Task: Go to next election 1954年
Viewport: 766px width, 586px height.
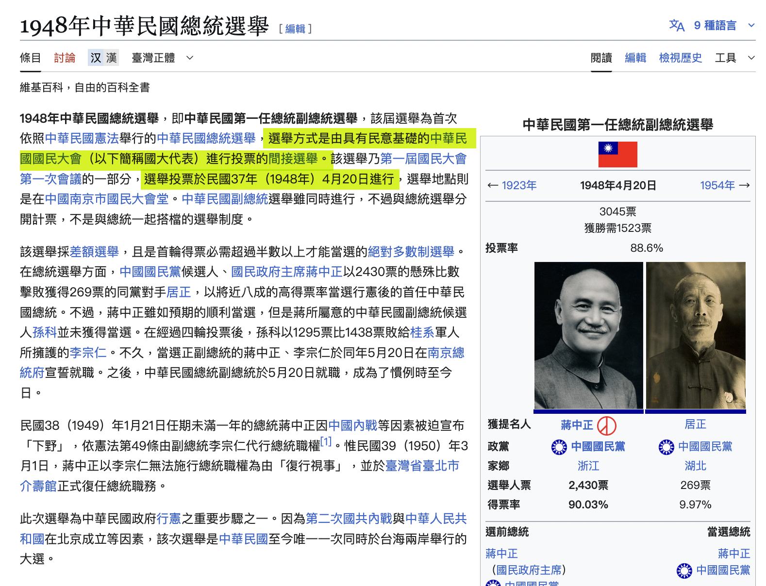Action: point(717,185)
